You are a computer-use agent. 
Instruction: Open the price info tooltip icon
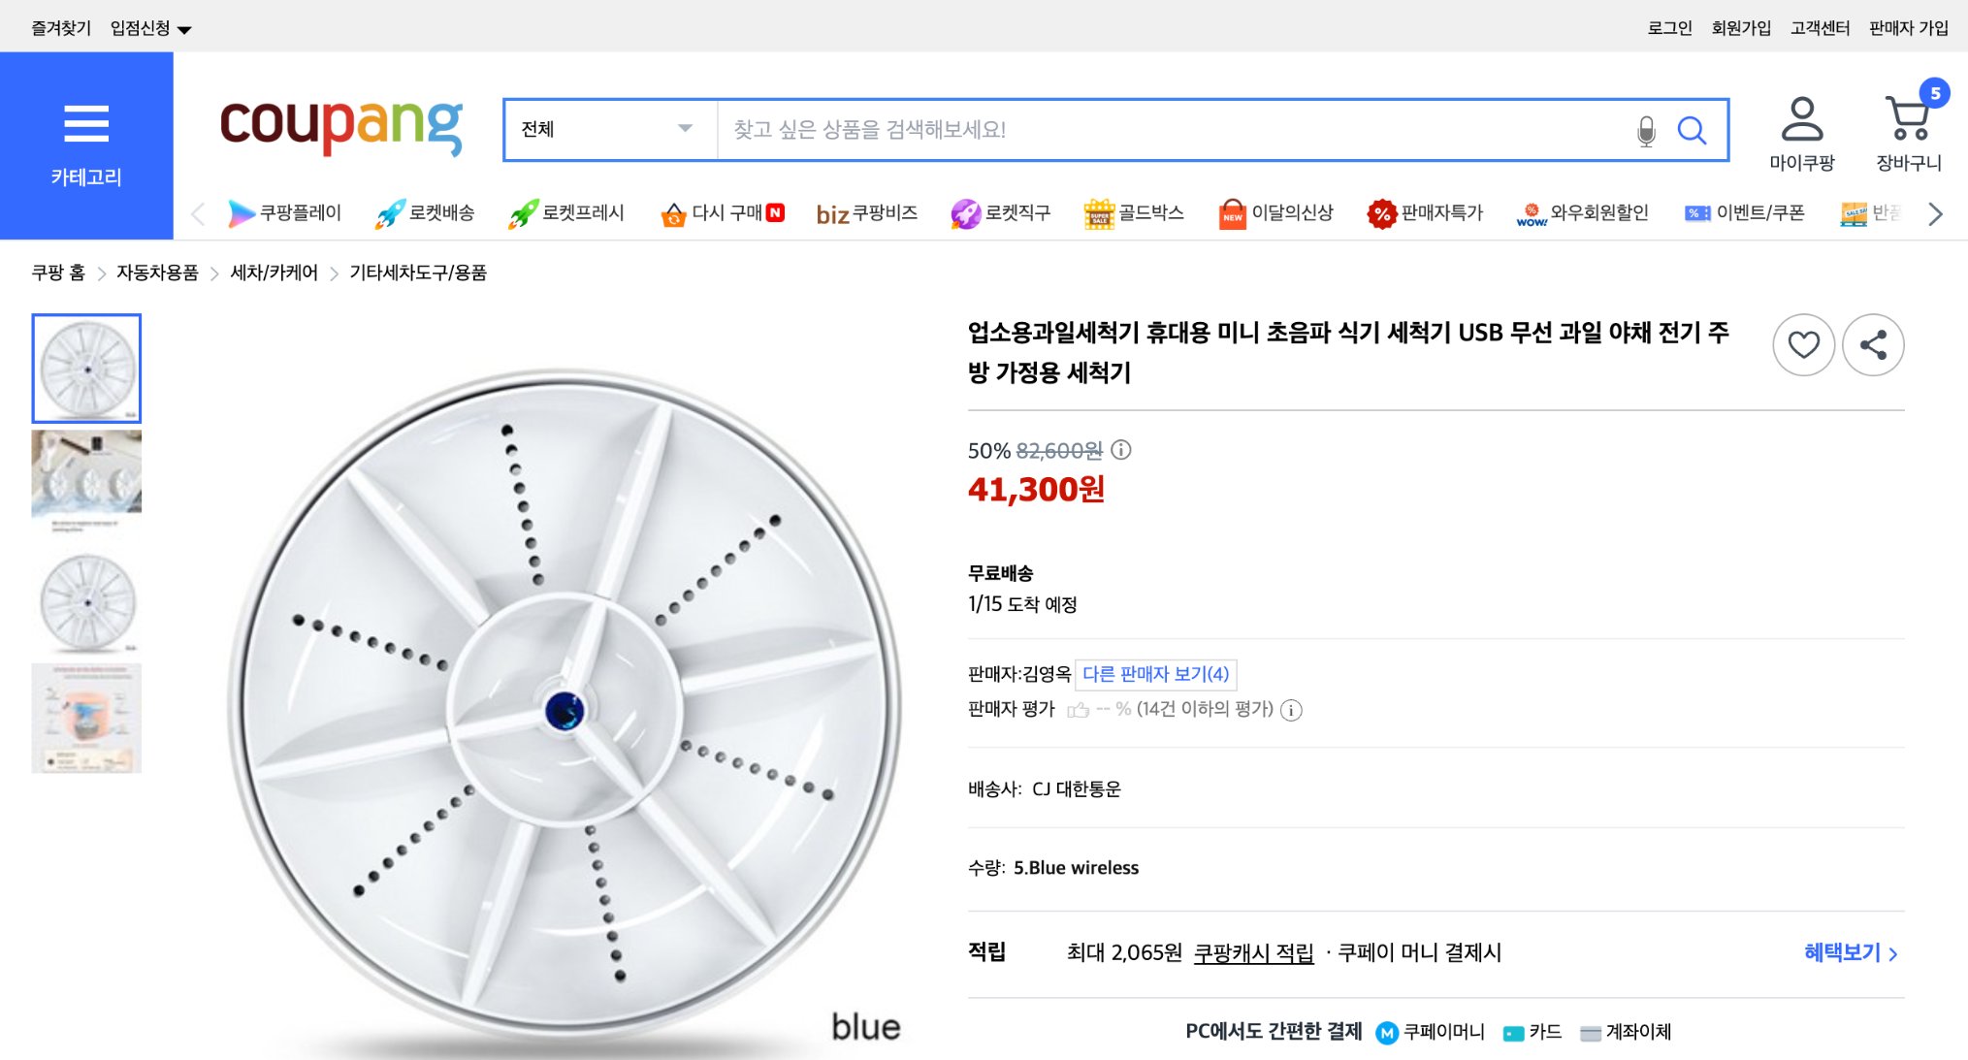point(1122,449)
